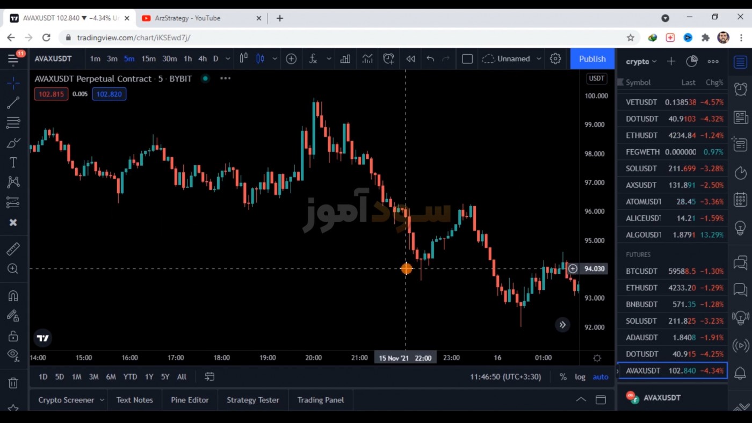The height and width of the screenshot is (423, 752).
Task: Select ALGOUSDT row in the watchlist
Action: (673, 235)
